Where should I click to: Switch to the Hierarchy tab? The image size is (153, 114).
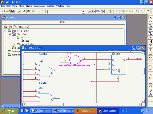[x=21, y=27]
